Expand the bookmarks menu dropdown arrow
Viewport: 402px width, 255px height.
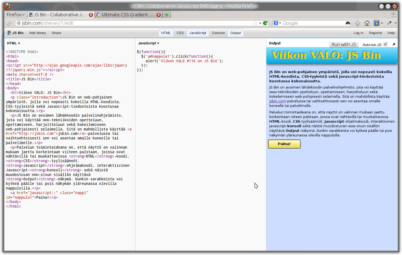[382, 23]
